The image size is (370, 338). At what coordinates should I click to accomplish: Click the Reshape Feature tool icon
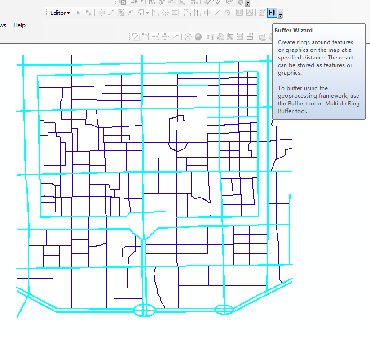[x=197, y=13]
